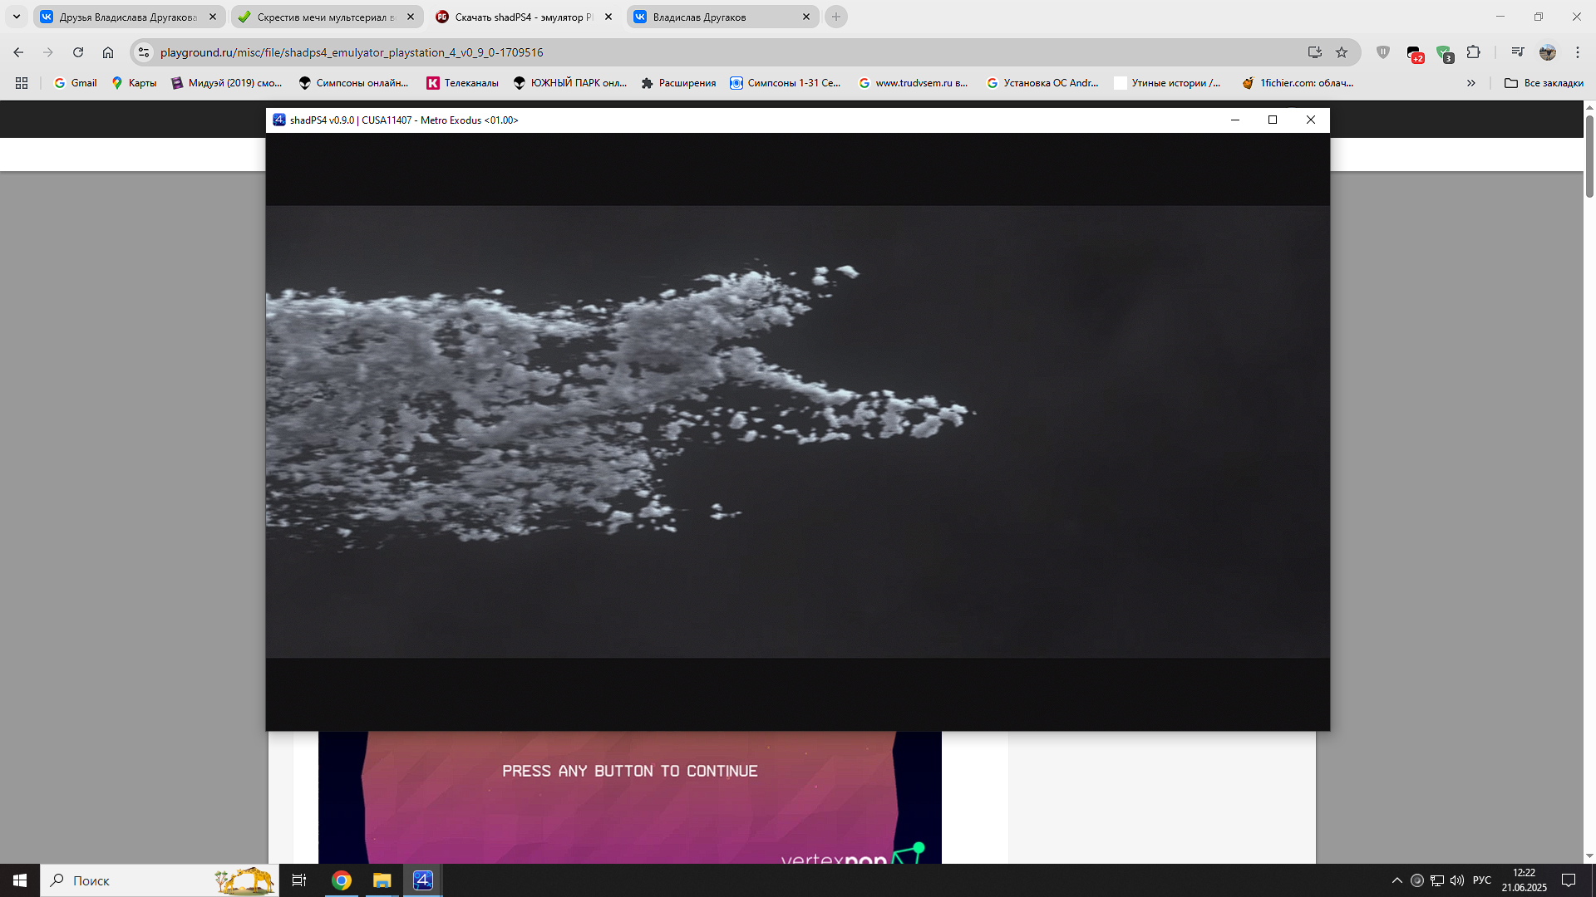1596x897 pixels.
Task: Open the volume control in tray
Action: [x=1457, y=880]
